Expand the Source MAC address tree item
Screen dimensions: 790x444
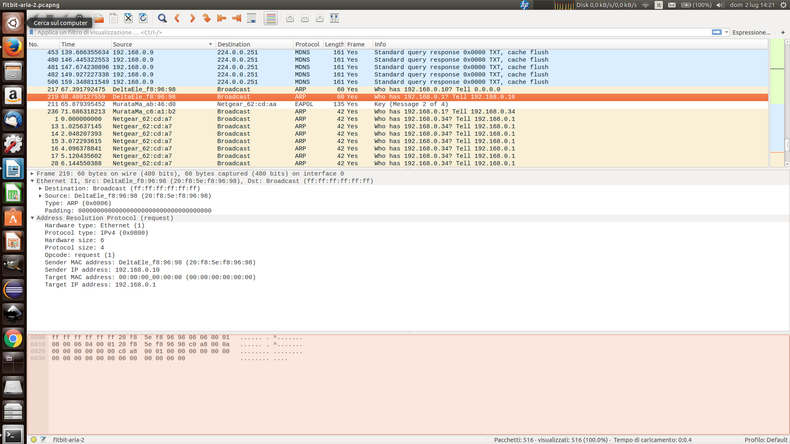(41, 195)
